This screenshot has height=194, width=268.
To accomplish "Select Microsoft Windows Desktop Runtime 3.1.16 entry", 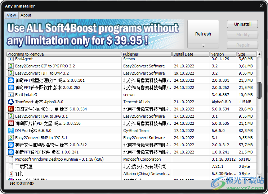I will [x=131, y=159].
